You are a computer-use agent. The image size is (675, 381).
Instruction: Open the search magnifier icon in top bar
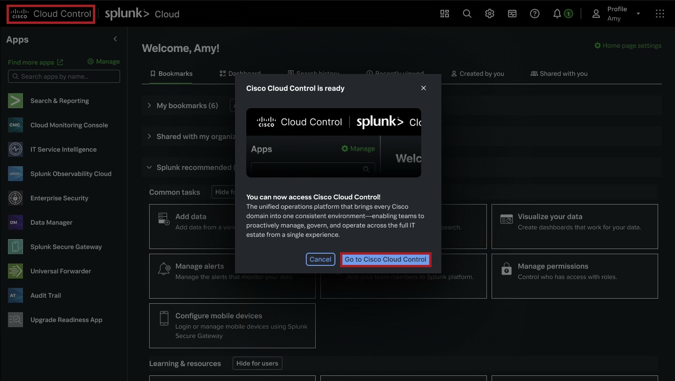[x=467, y=14]
